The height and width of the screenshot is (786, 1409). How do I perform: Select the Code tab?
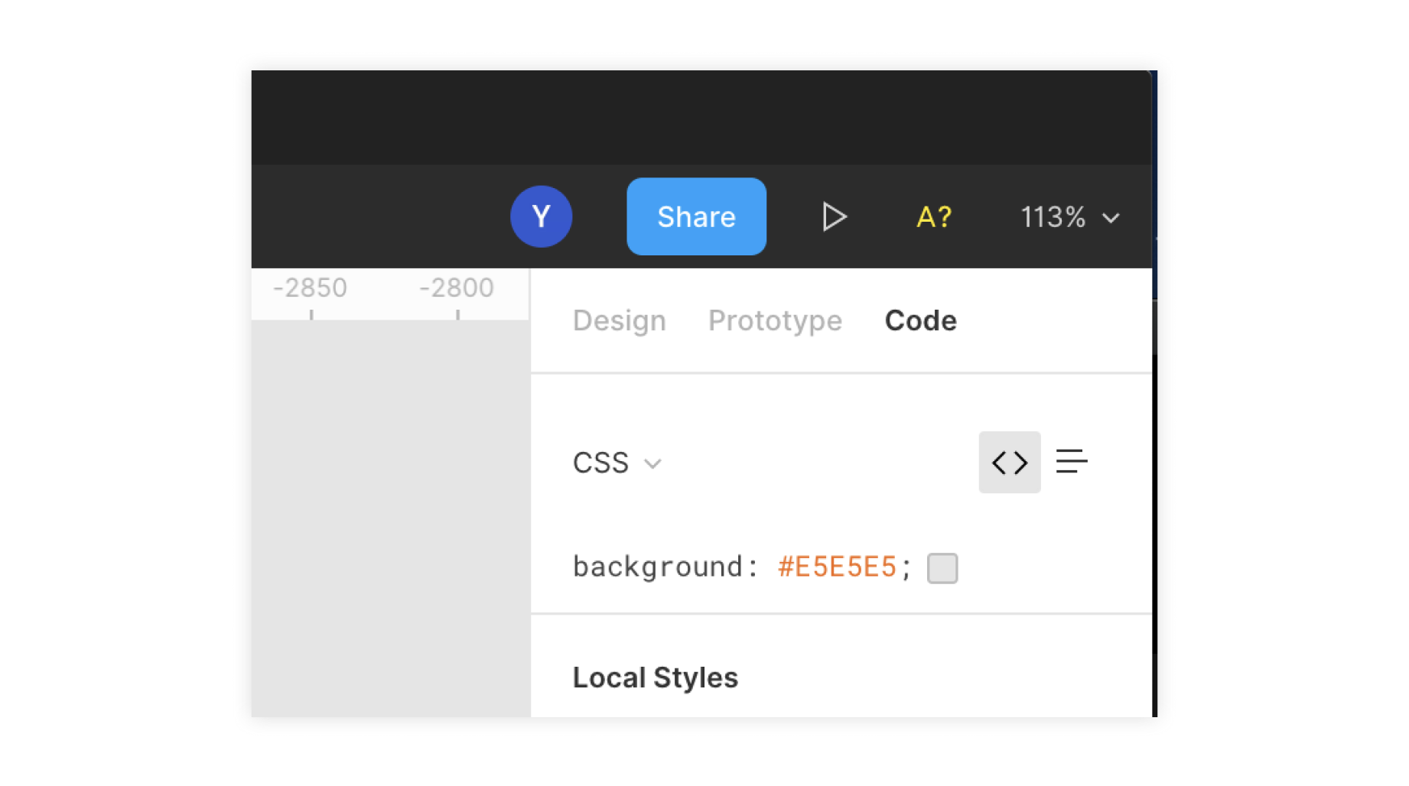pyautogui.click(x=920, y=320)
